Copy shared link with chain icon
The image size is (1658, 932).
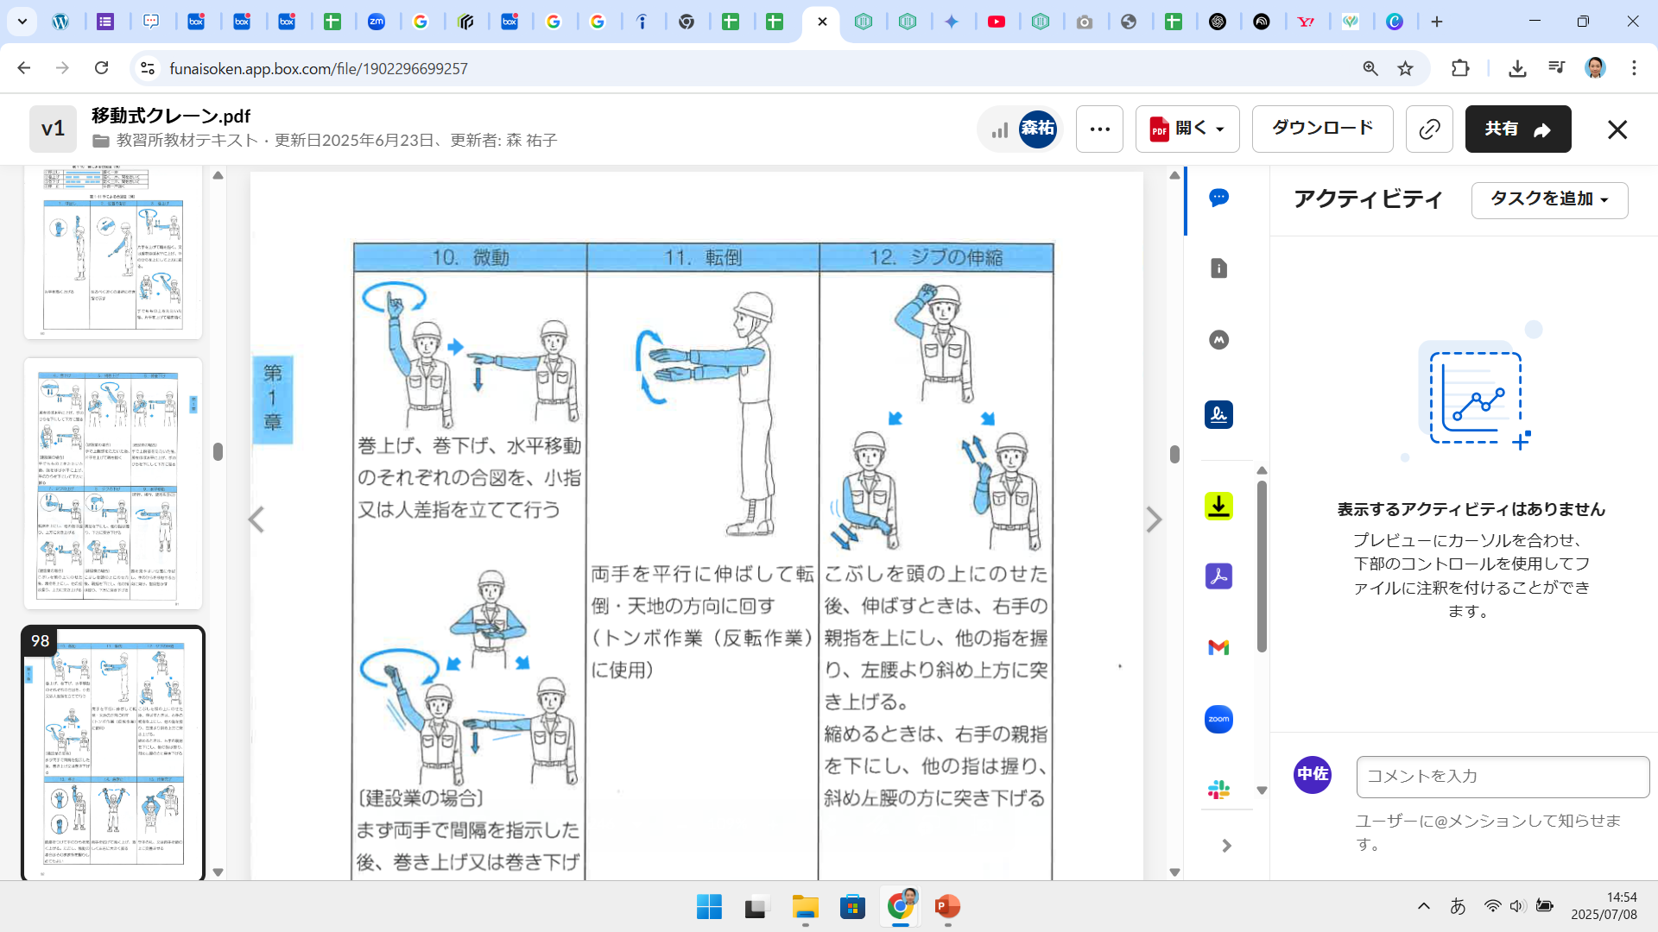click(1429, 129)
